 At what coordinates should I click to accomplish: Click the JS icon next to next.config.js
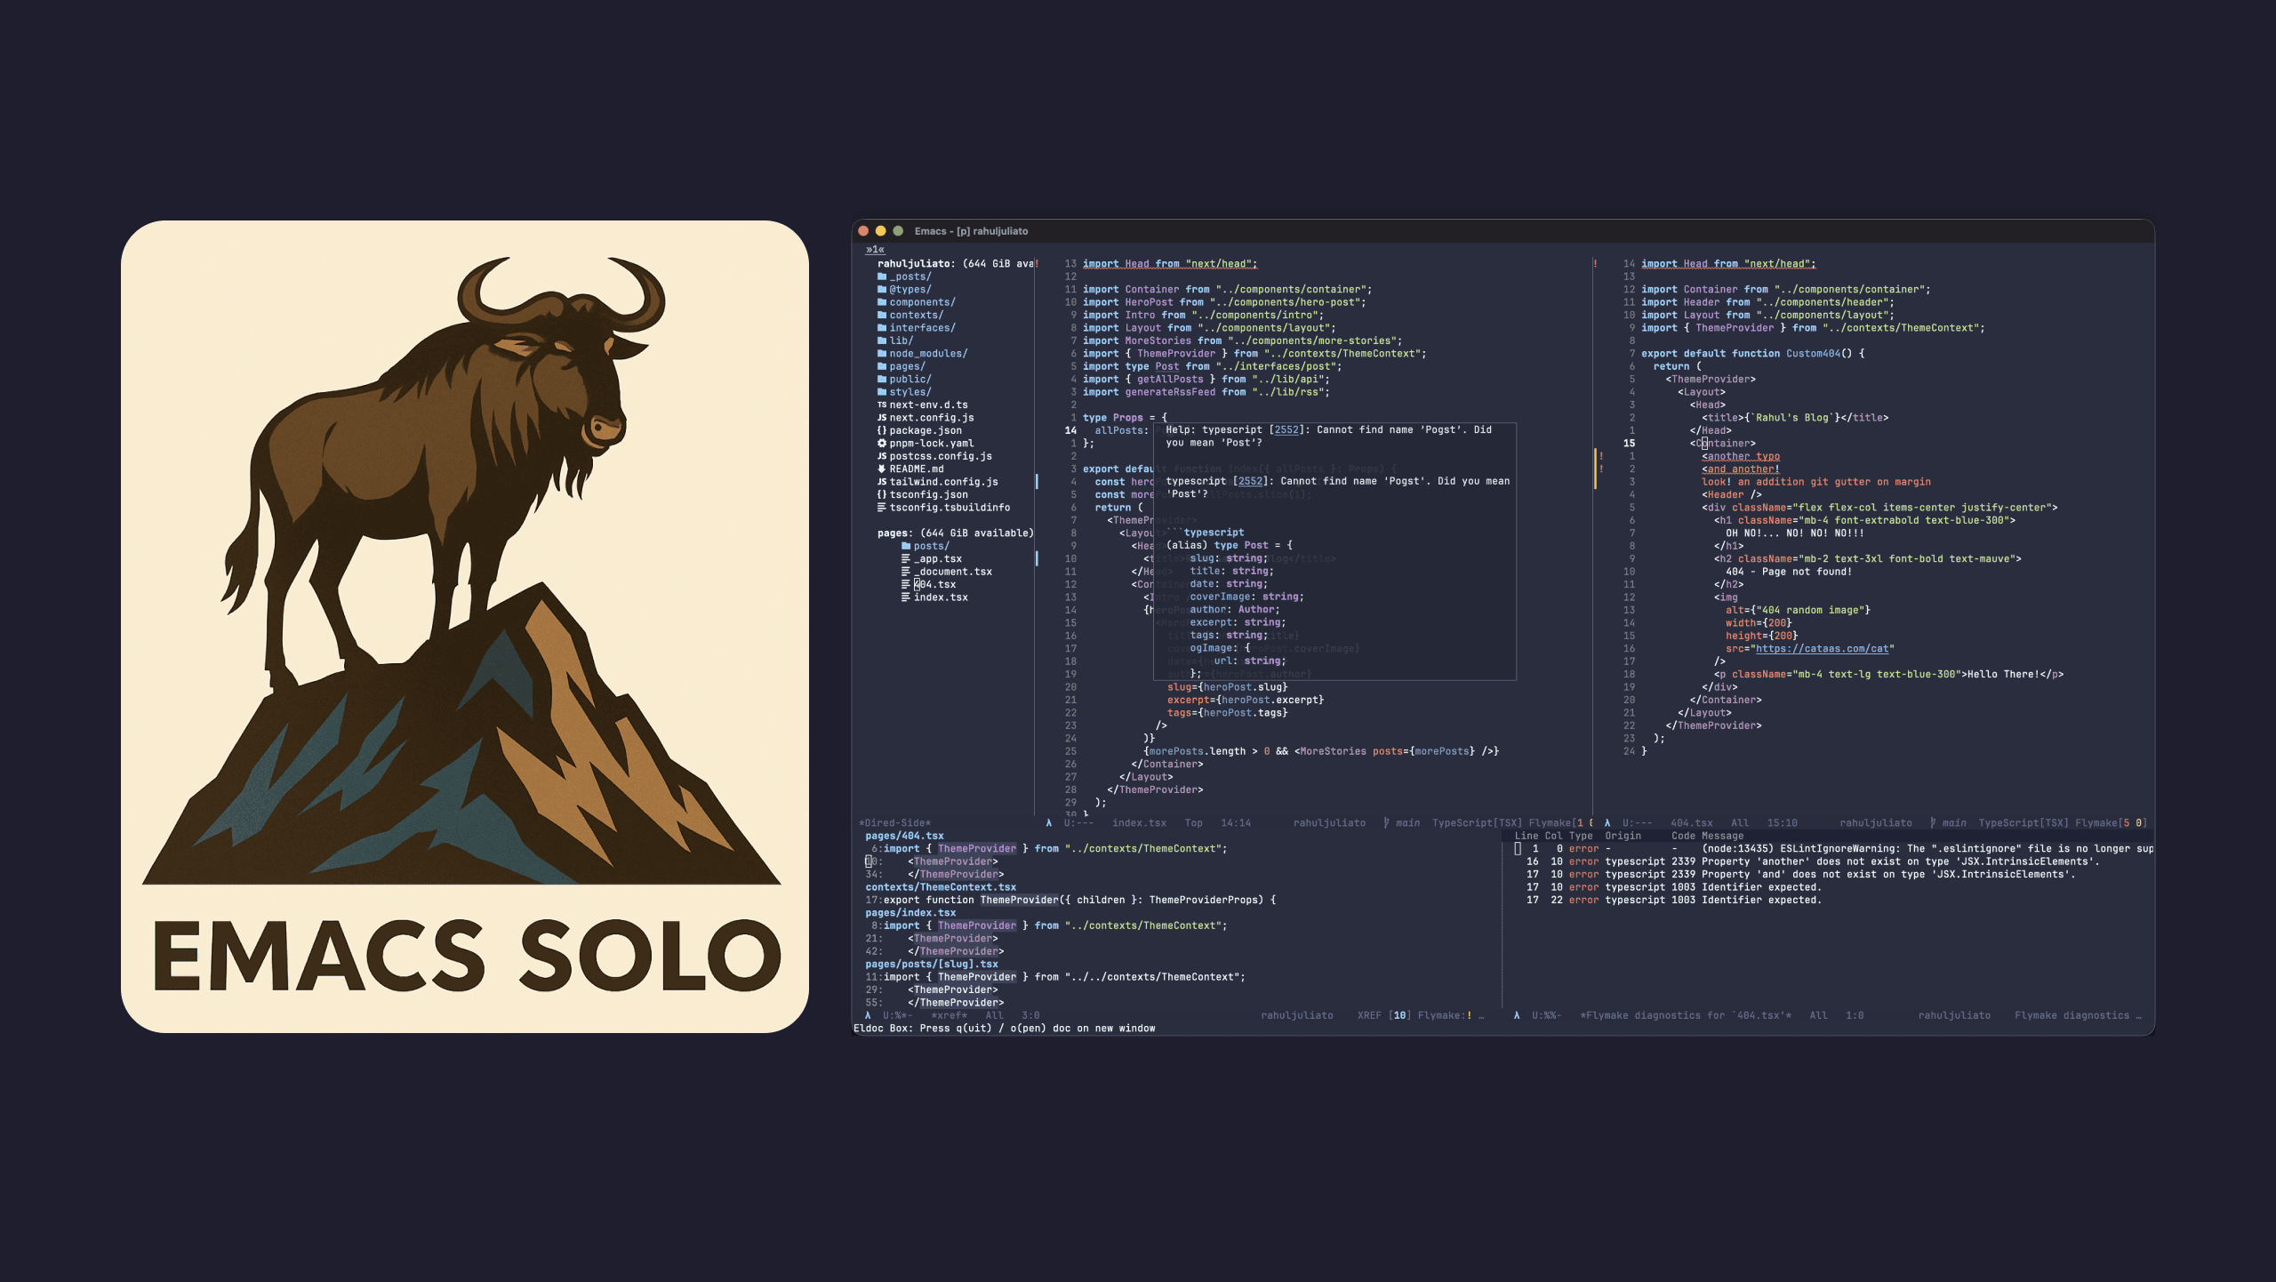882,418
